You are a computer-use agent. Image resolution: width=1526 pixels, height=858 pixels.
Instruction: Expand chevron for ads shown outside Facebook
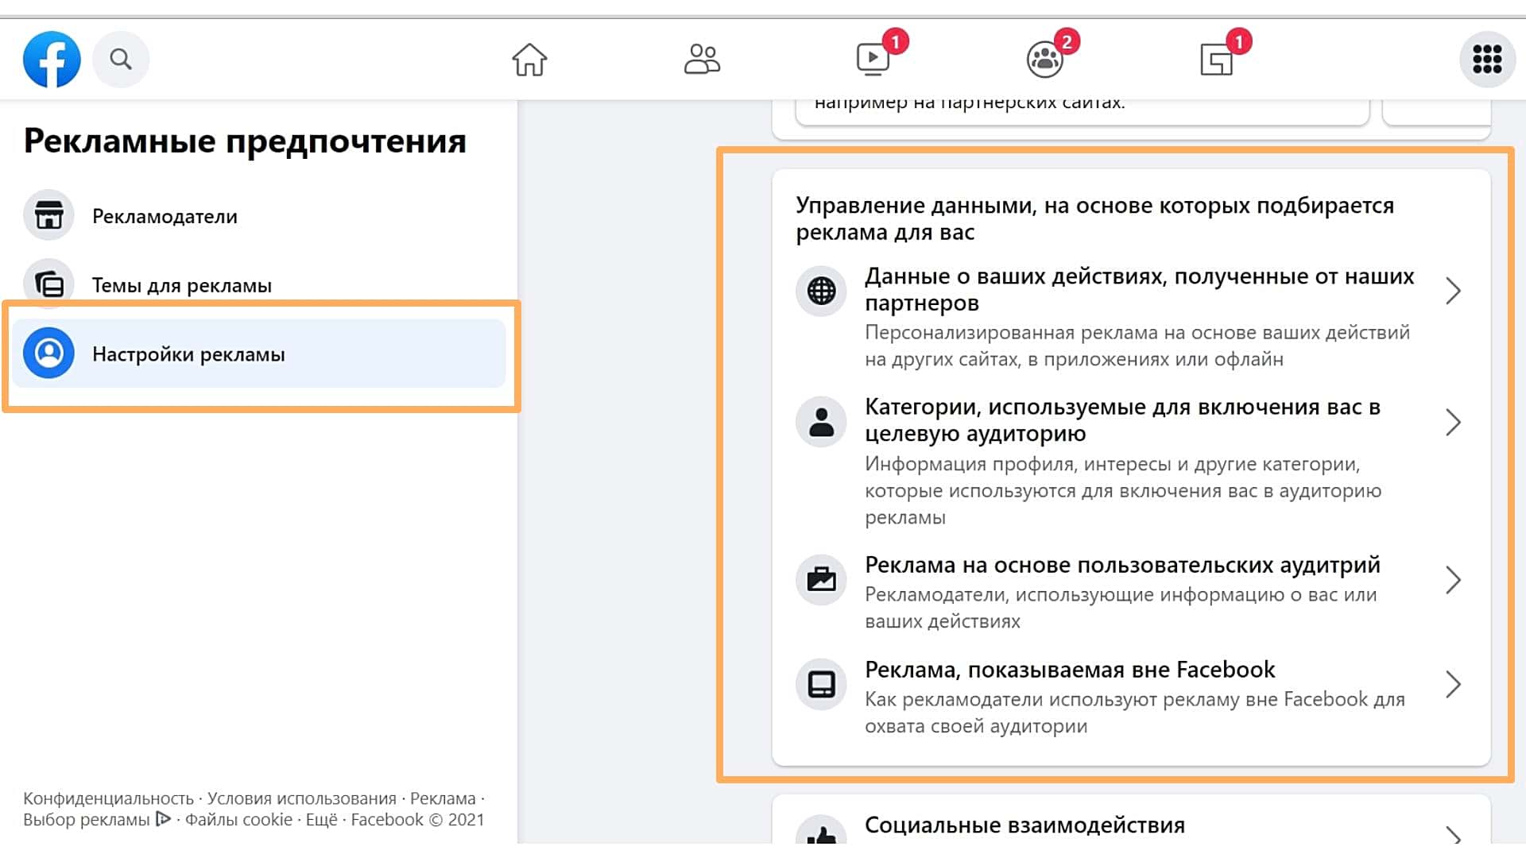pos(1453,684)
